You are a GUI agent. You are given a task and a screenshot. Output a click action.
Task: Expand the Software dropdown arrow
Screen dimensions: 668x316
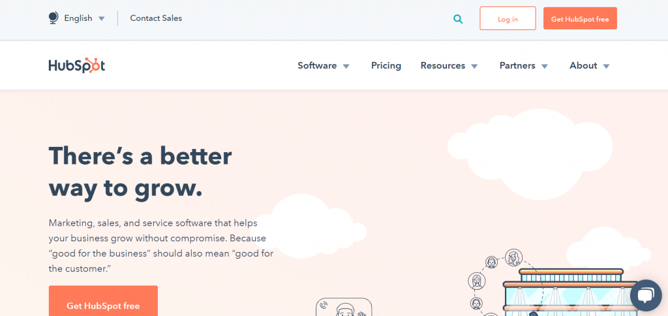(346, 66)
